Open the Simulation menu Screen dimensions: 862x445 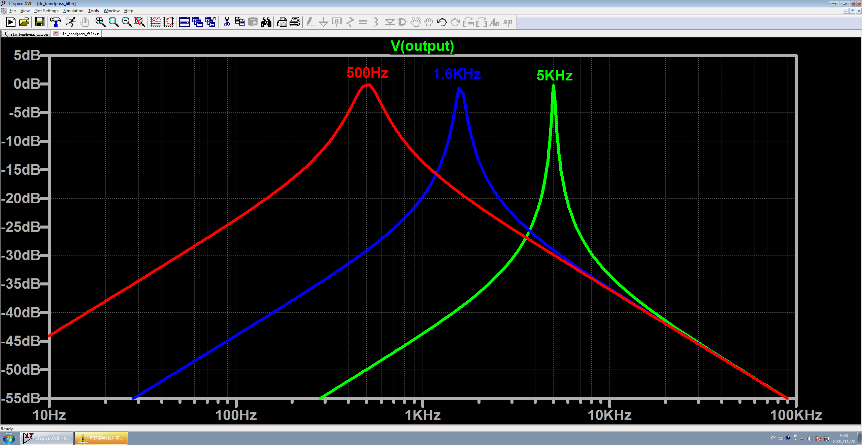[73, 11]
